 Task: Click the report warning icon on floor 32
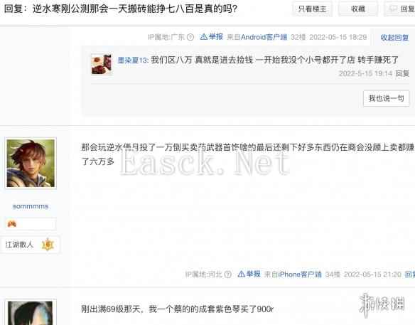(203, 36)
